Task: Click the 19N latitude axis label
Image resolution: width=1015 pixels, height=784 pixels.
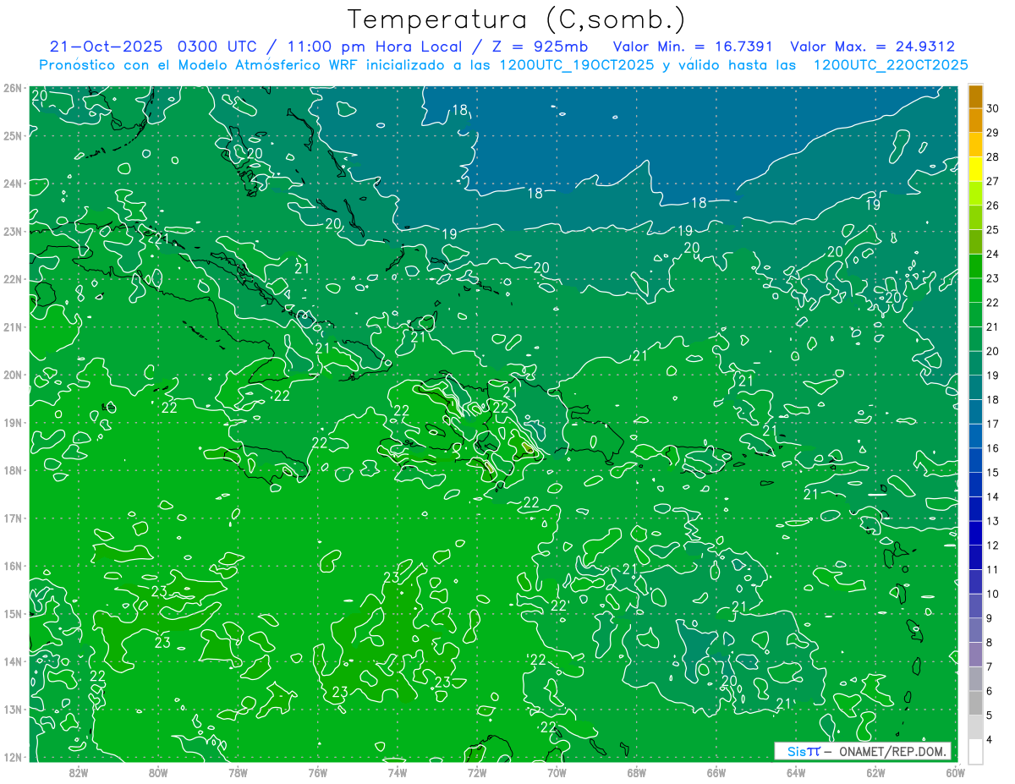Action: tap(13, 422)
